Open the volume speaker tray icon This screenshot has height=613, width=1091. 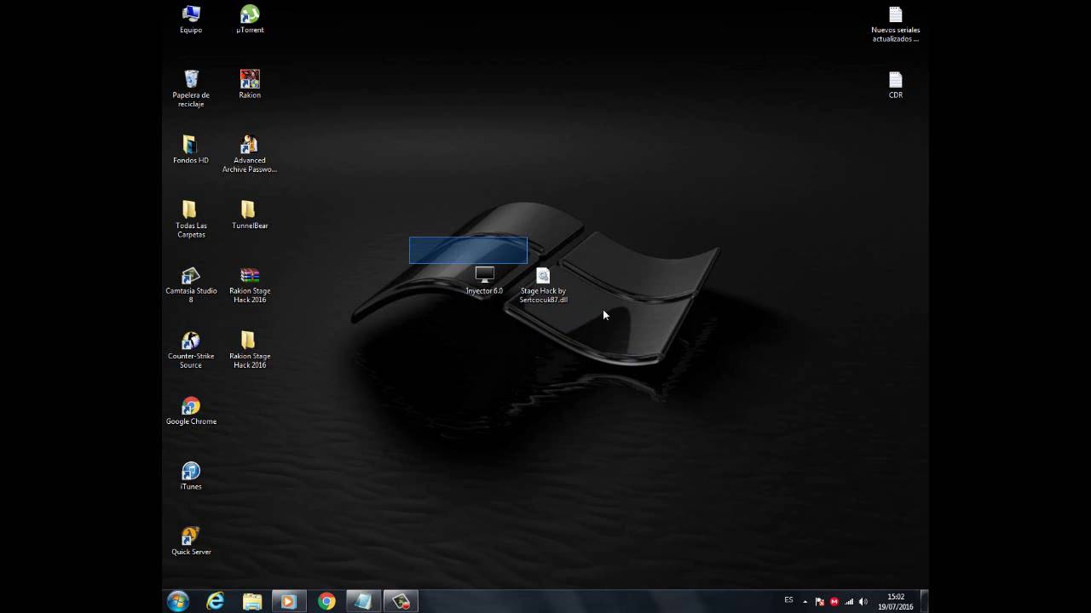pyautogui.click(x=863, y=602)
